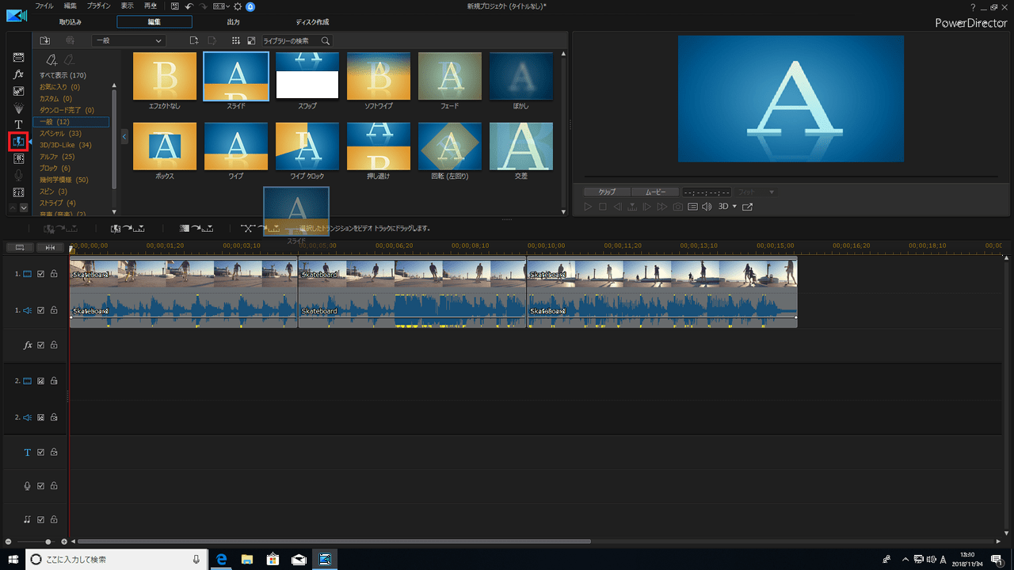Click the undock preview window icon
This screenshot has width=1014, height=570.
[x=747, y=207]
